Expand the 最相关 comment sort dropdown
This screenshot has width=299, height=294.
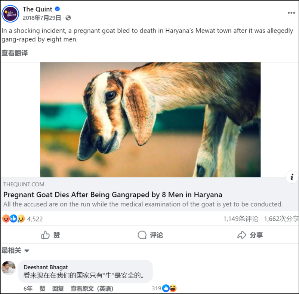(x=15, y=251)
